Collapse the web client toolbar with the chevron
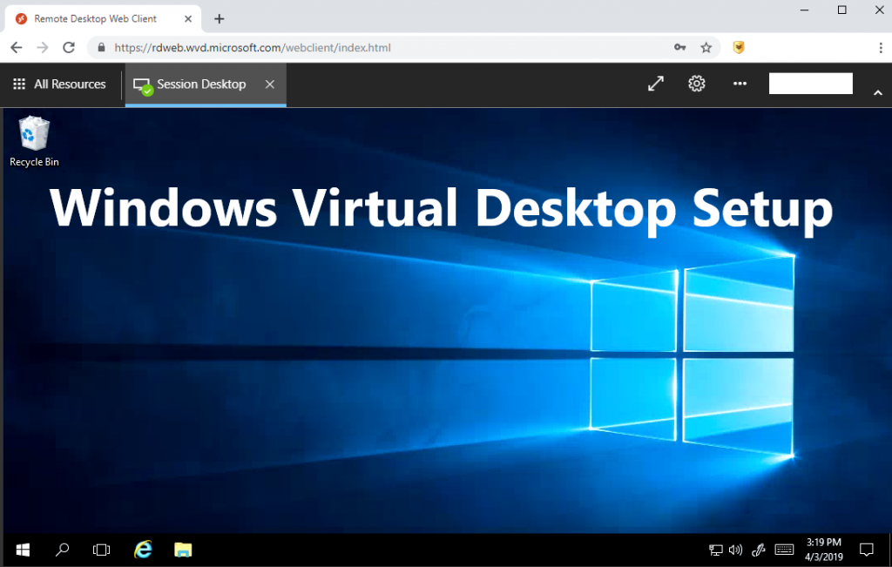 coord(878,91)
